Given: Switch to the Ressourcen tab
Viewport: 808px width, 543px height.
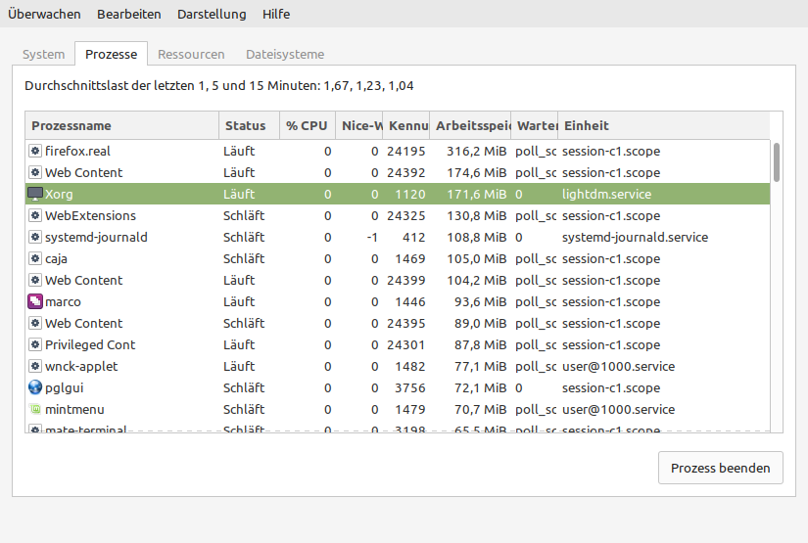Looking at the screenshot, I should click(191, 55).
